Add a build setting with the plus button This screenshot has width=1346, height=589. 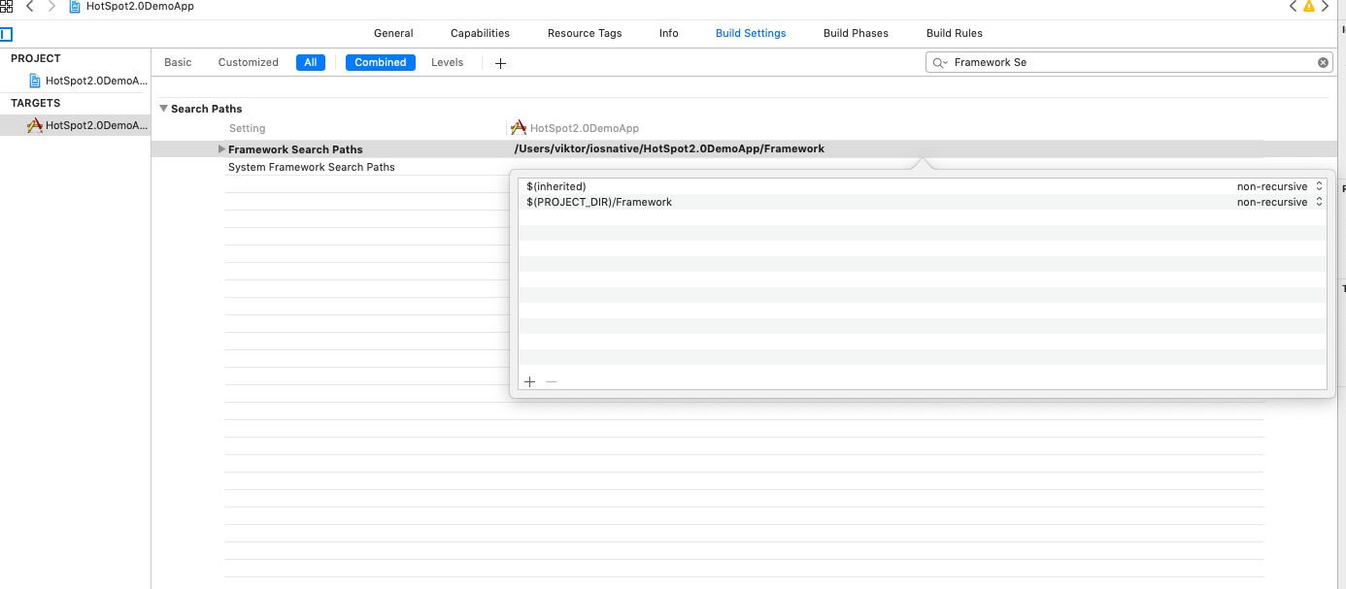click(x=500, y=63)
